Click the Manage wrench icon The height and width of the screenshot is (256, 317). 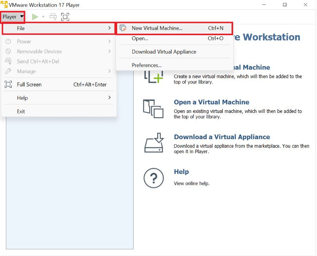(8, 71)
